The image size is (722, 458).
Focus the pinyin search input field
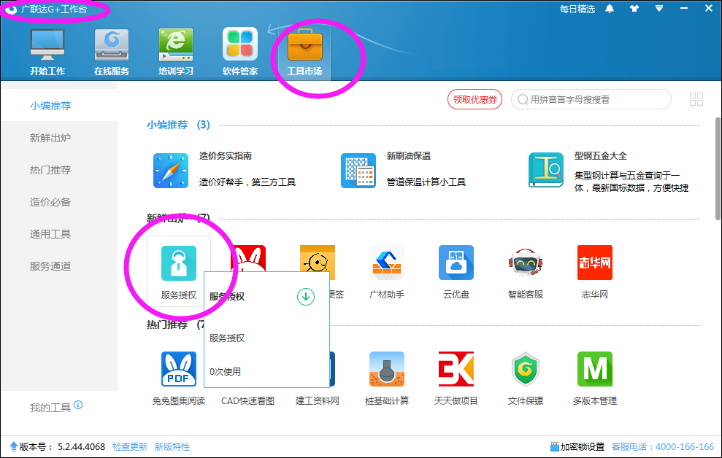click(591, 99)
